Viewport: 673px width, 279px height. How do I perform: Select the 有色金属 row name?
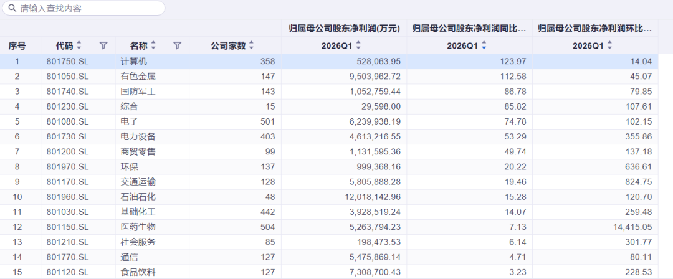coord(138,77)
